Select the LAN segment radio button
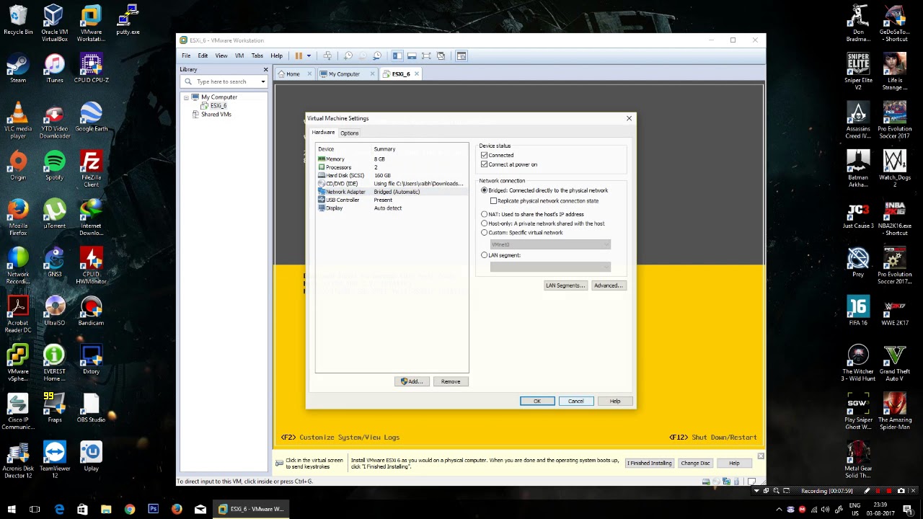Image resolution: width=923 pixels, height=519 pixels. (484, 255)
